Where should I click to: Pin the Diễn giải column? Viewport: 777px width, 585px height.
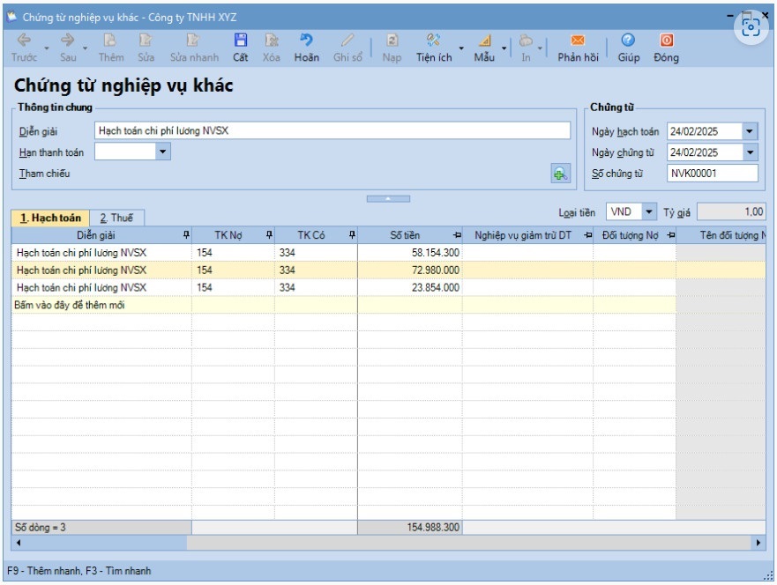point(185,235)
